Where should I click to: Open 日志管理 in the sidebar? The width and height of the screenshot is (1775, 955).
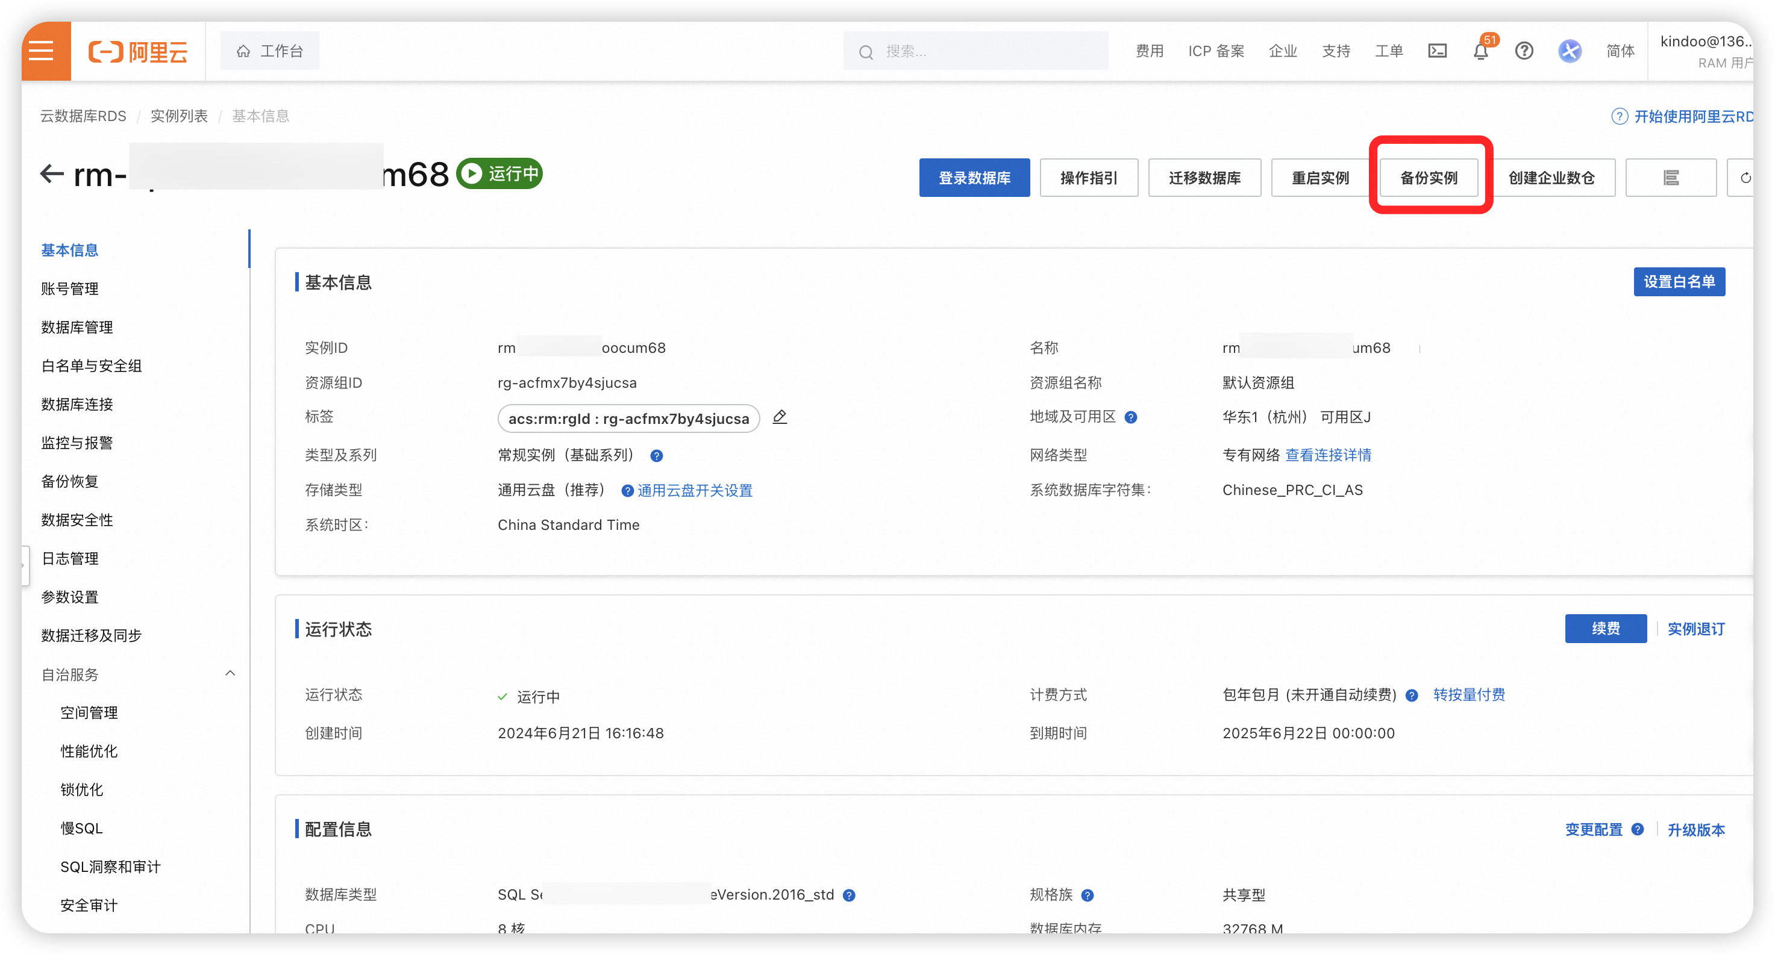coord(70,558)
